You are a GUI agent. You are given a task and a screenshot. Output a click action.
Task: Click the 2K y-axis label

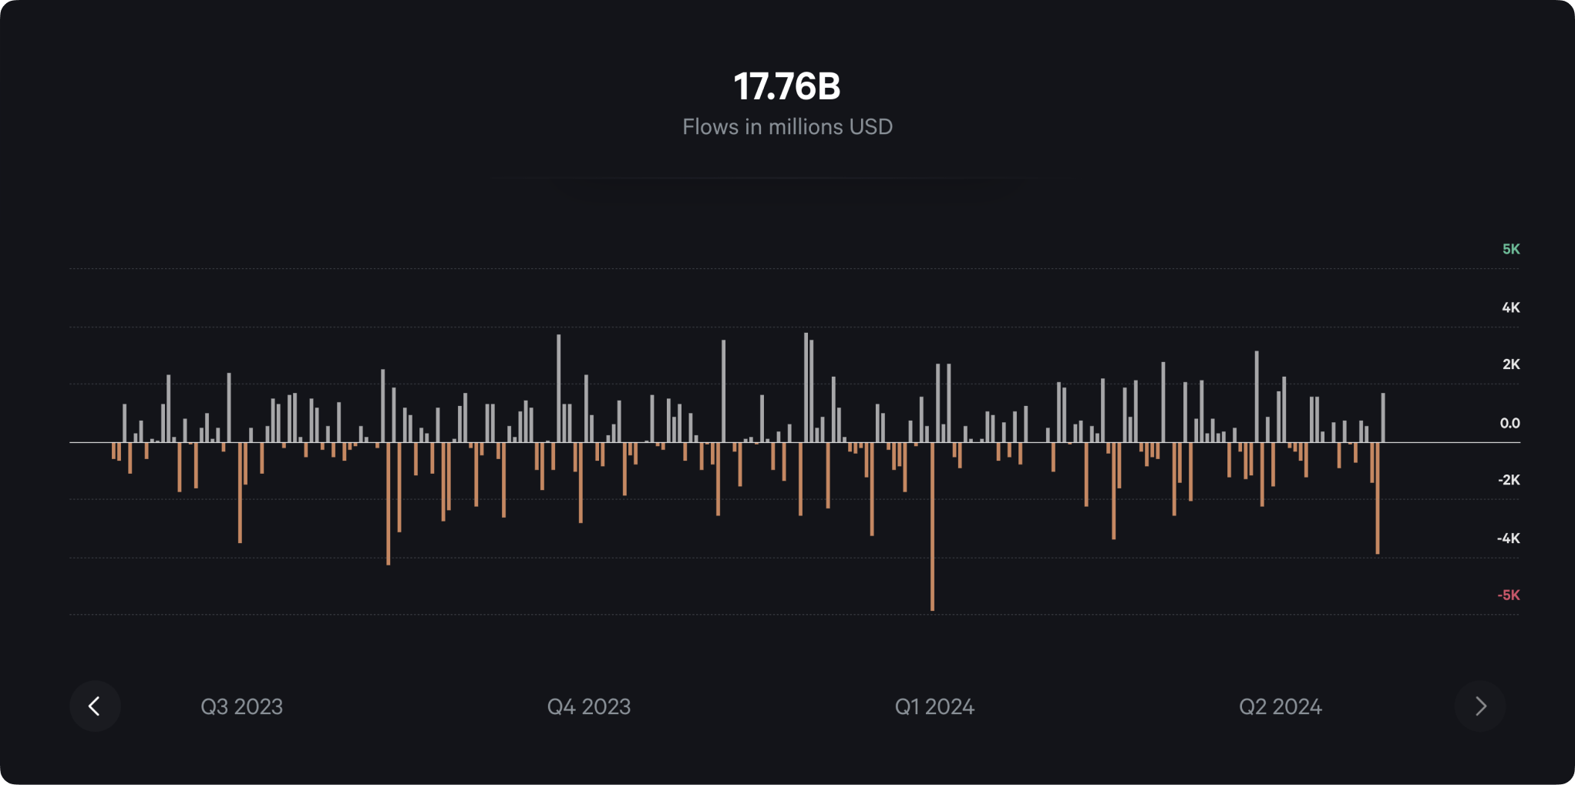tap(1510, 364)
